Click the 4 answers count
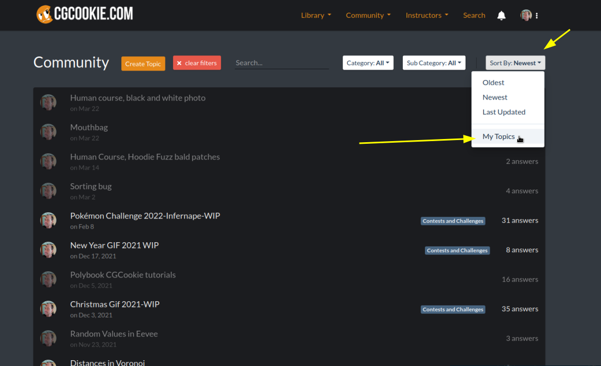 pos(522,191)
